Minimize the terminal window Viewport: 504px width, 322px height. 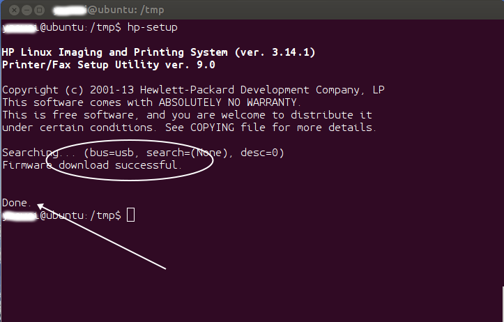[x=26, y=10]
